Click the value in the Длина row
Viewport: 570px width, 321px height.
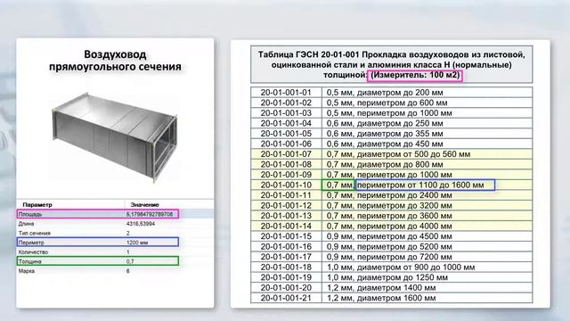coord(141,224)
